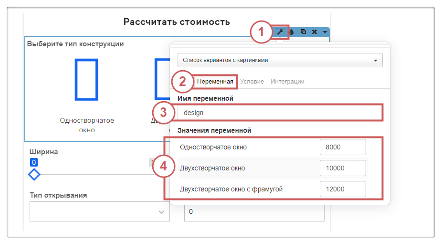The image size is (441, 242).
Task: Click the 'Ширина' slider handle
Action: click(x=34, y=174)
